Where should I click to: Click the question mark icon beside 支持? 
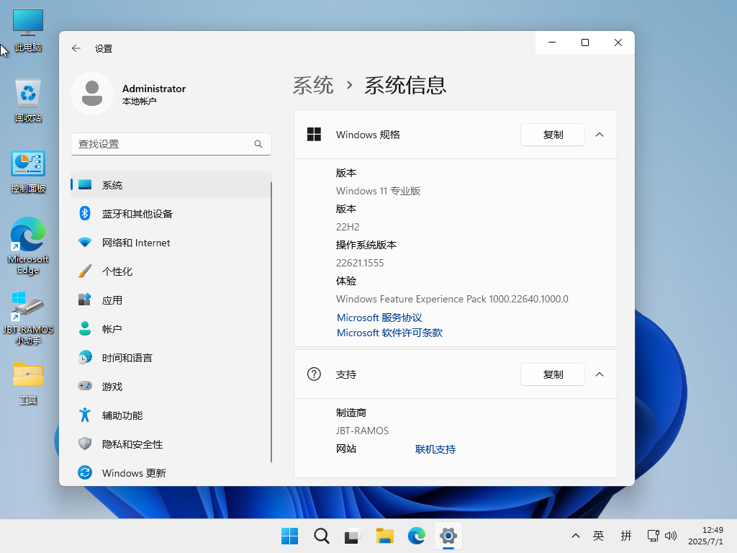(314, 374)
